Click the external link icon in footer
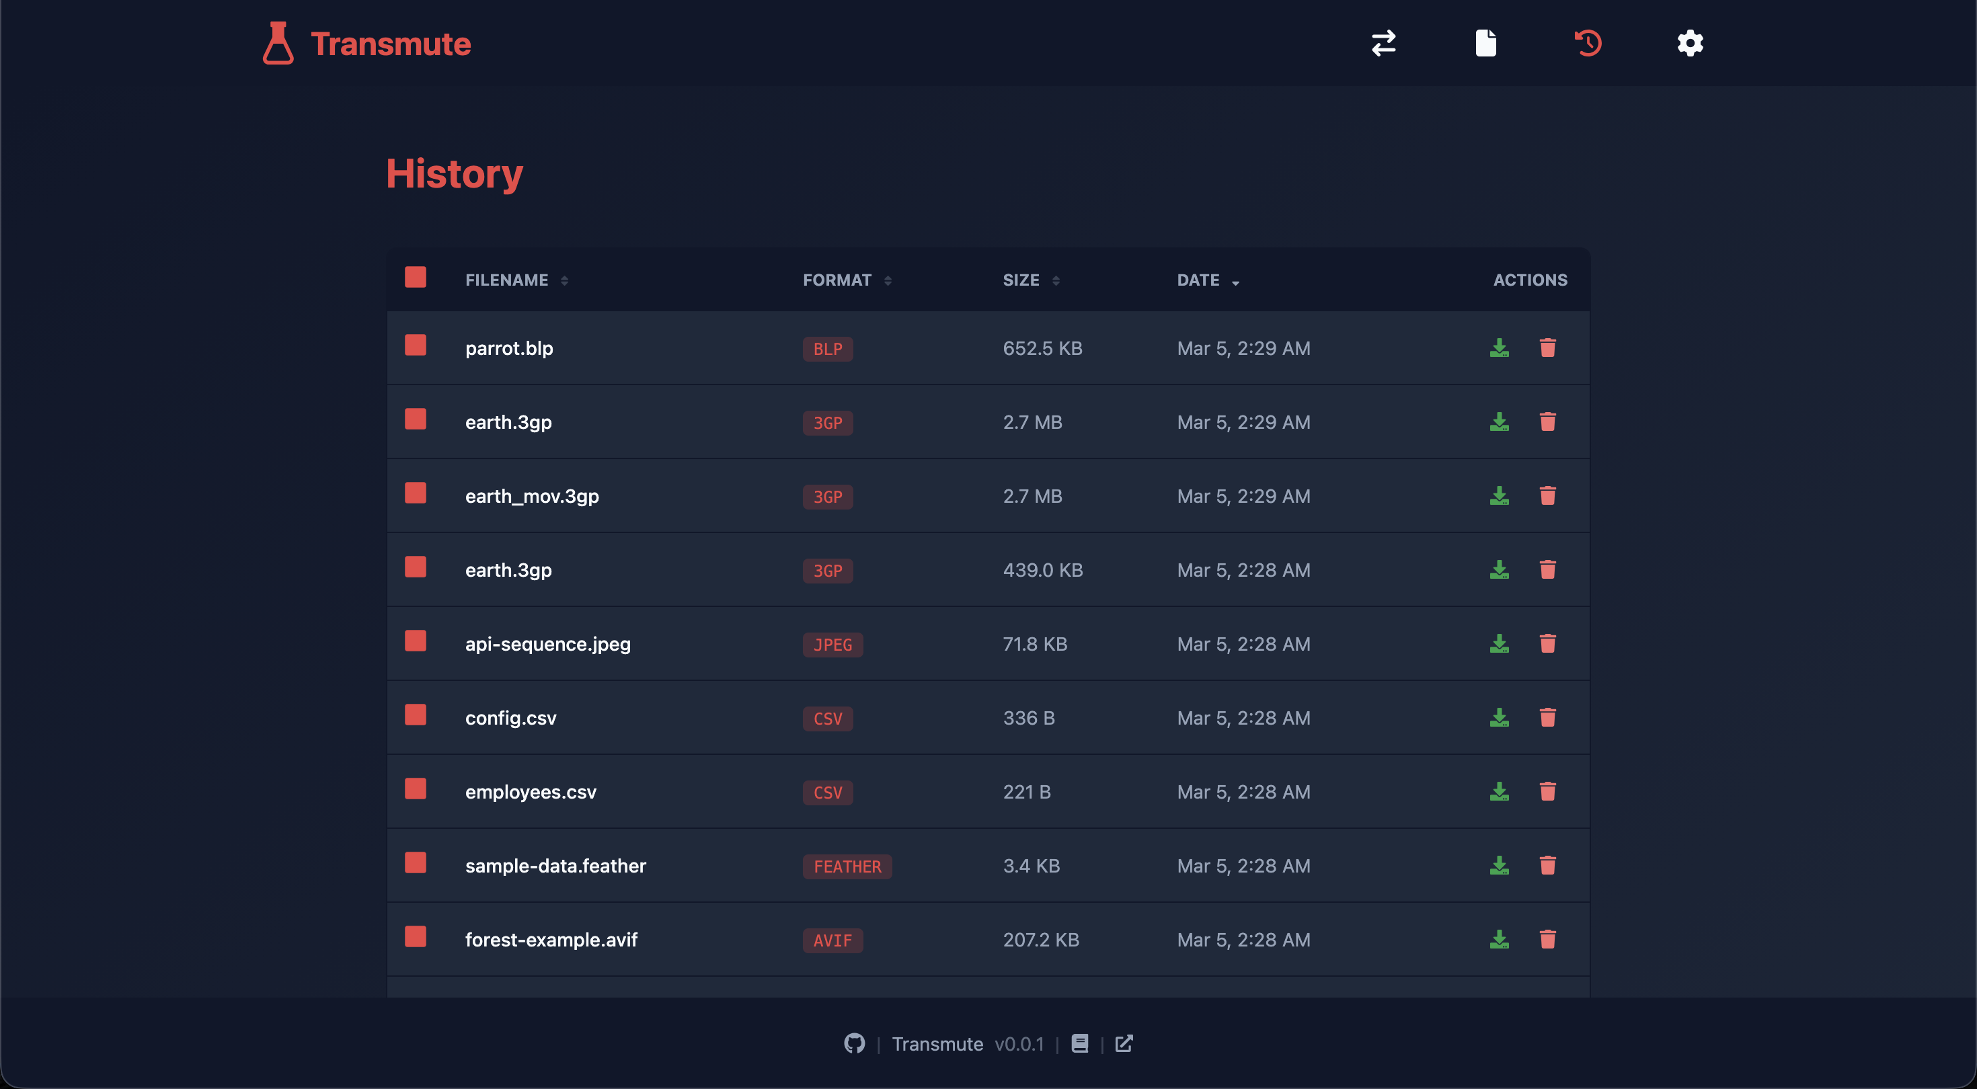Image resolution: width=1977 pixels, height=1089 pixels. click(1124, 1044)
